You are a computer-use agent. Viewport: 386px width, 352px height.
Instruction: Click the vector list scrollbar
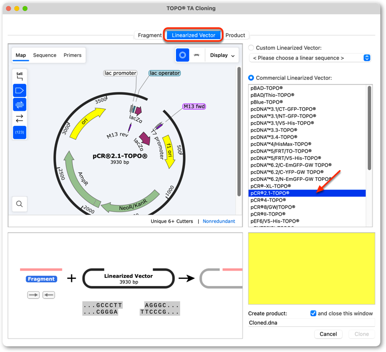[369, 128]
